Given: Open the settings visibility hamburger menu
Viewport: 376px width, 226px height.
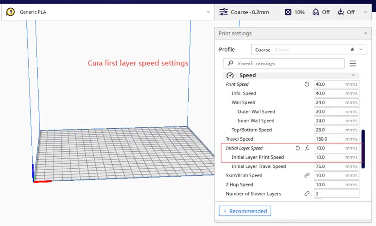Looking at the screenshot, I should 353,63.
